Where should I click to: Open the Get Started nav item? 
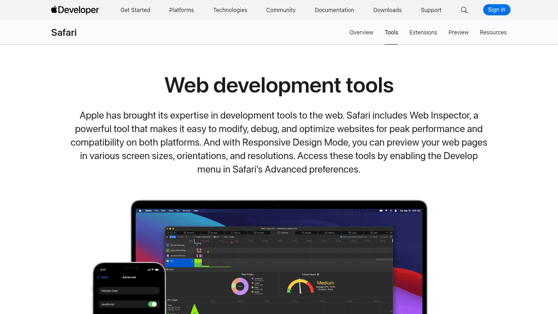click(x=135, y=10)
